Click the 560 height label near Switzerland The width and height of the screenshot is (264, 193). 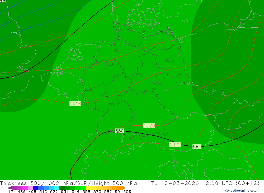click(119, 131)
